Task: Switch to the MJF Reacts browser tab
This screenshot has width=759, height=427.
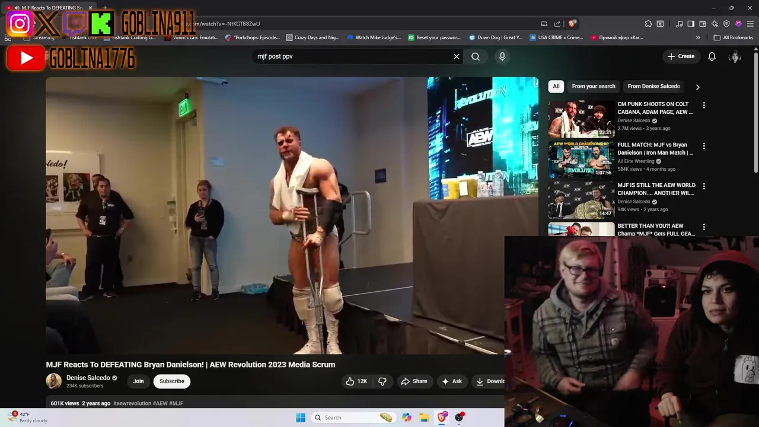Action: [49, 8]
